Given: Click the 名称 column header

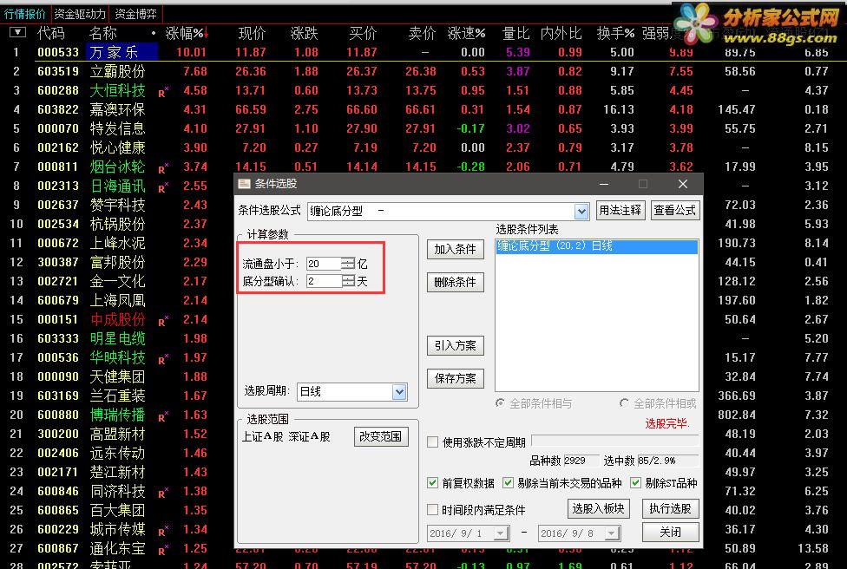Looking at the screenshot, I should coord(102,34).
